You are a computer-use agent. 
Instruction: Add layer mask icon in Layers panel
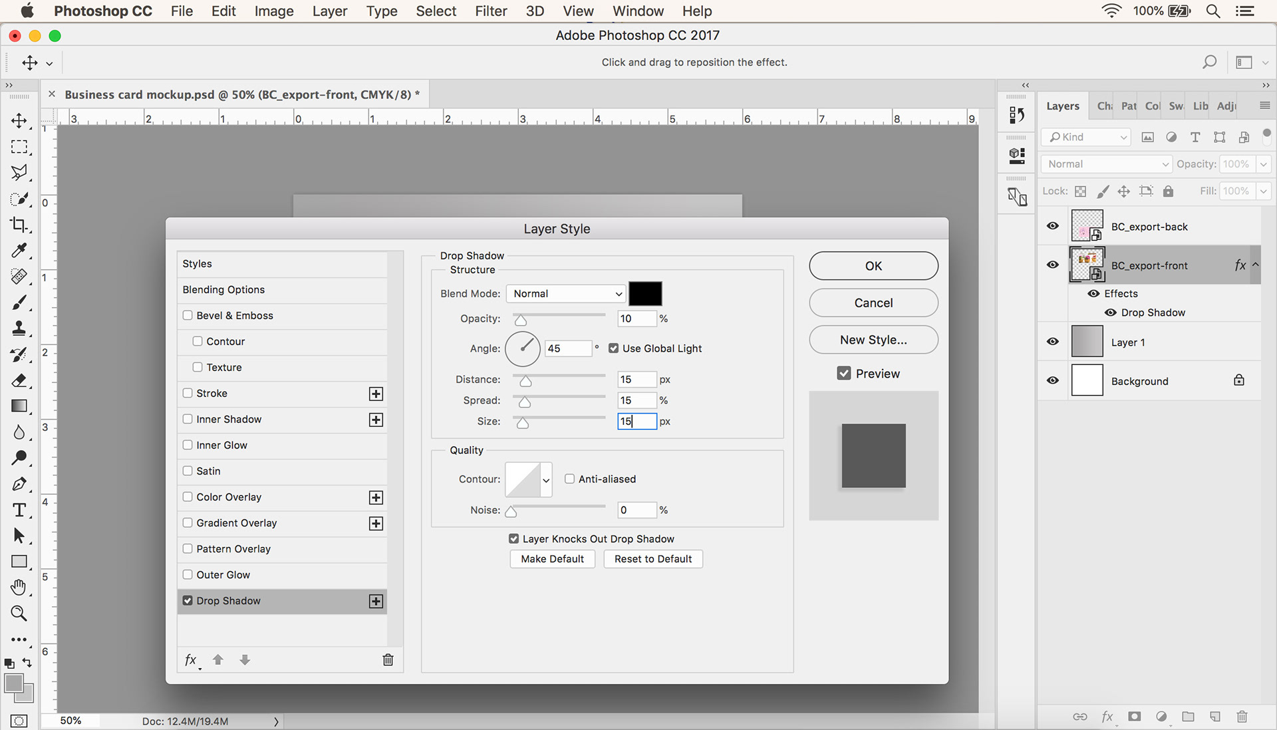click(x=1134, y=716)
